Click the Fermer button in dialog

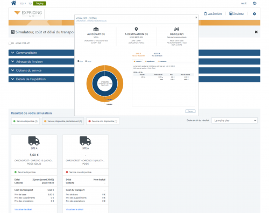coord(190,111)
